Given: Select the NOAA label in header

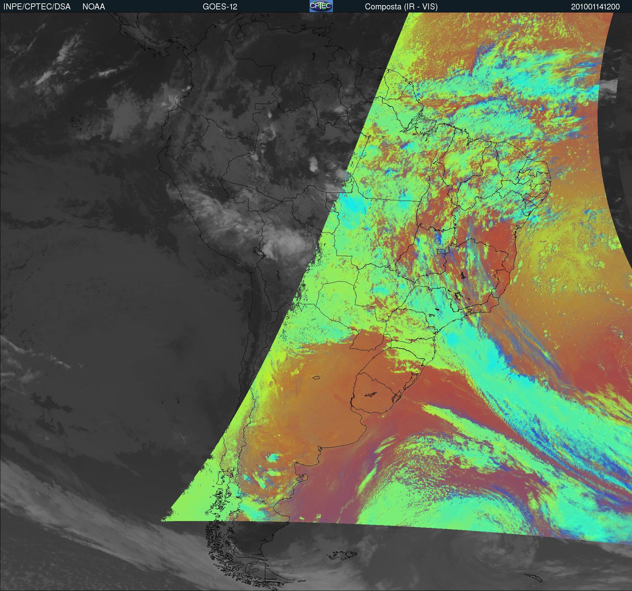Looking at the screenshot, I should 94,7.
